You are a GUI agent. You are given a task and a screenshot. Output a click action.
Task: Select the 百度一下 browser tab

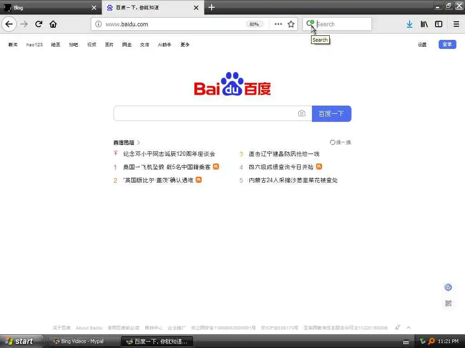tap(148, 8)
